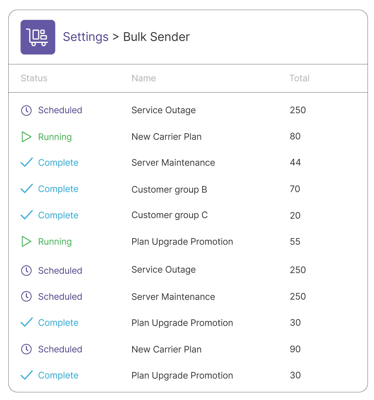Open the Settings breadcrumb link
This screenshot has width=374, height=400.
tap(86, 37)
